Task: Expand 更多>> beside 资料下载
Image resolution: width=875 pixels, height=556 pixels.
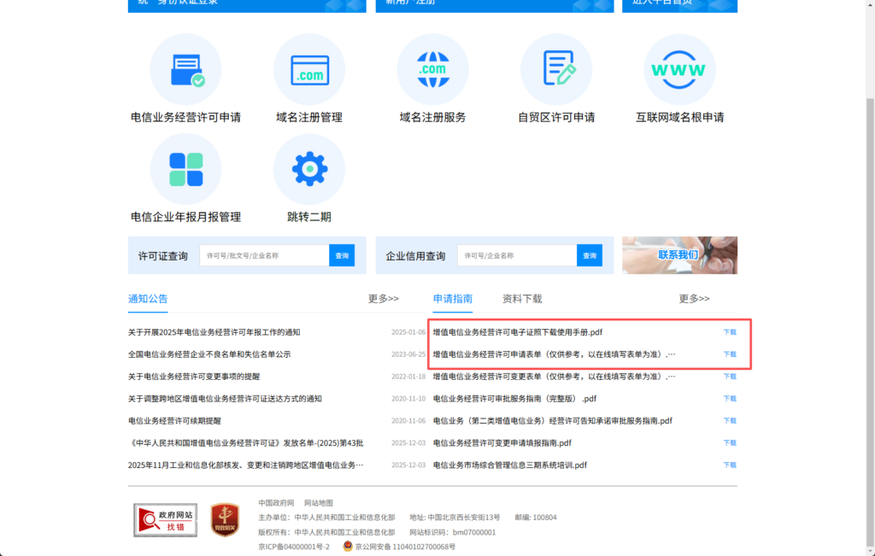Action: point(694,299)
